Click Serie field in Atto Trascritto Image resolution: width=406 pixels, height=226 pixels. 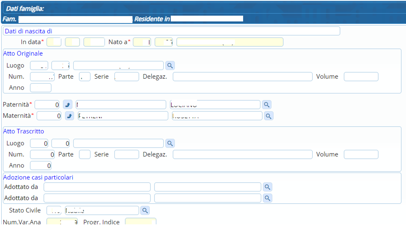[126, 154]
